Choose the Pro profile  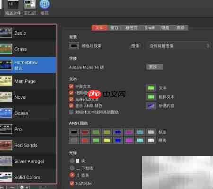[x=28, y=129]
